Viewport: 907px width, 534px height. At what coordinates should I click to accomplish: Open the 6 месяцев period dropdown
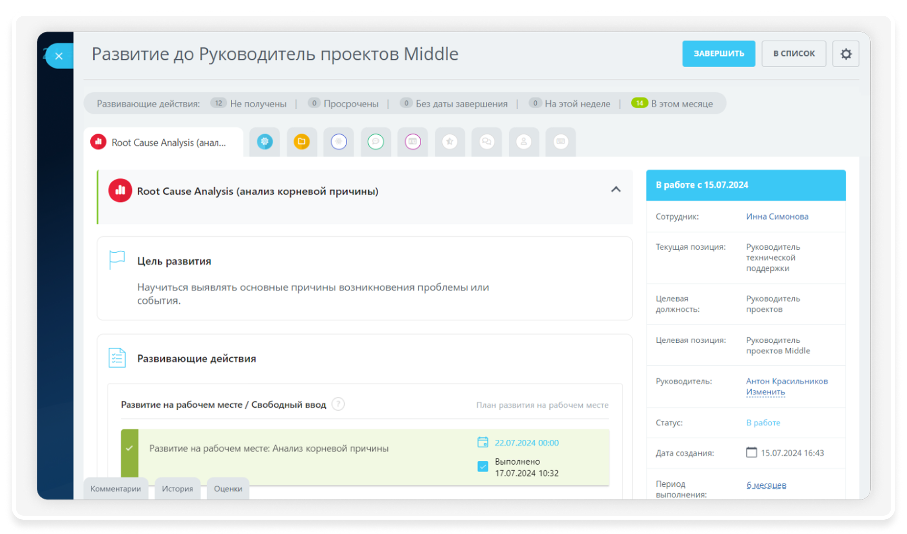coord(766,485)
